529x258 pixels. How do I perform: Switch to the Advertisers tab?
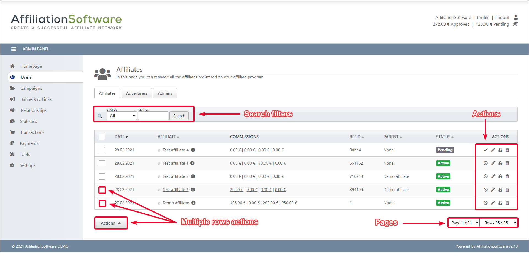click(x=137, y=93)
